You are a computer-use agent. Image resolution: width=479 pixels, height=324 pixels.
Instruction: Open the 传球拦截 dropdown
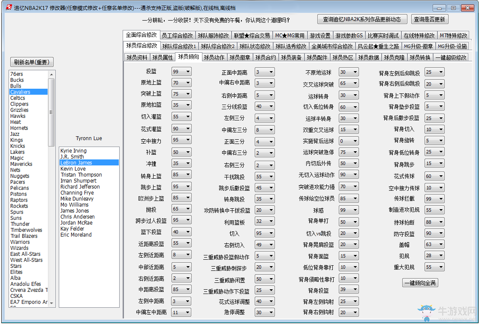[435, 199]
